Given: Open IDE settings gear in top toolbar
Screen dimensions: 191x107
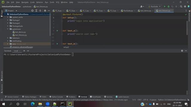Looking at the screenshot, I should pyautogui.click(x=185, y=7).
